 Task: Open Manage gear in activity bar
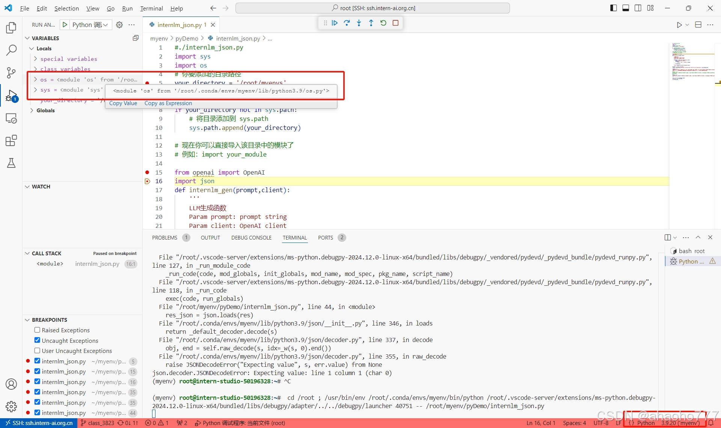(x=11, y=407)
